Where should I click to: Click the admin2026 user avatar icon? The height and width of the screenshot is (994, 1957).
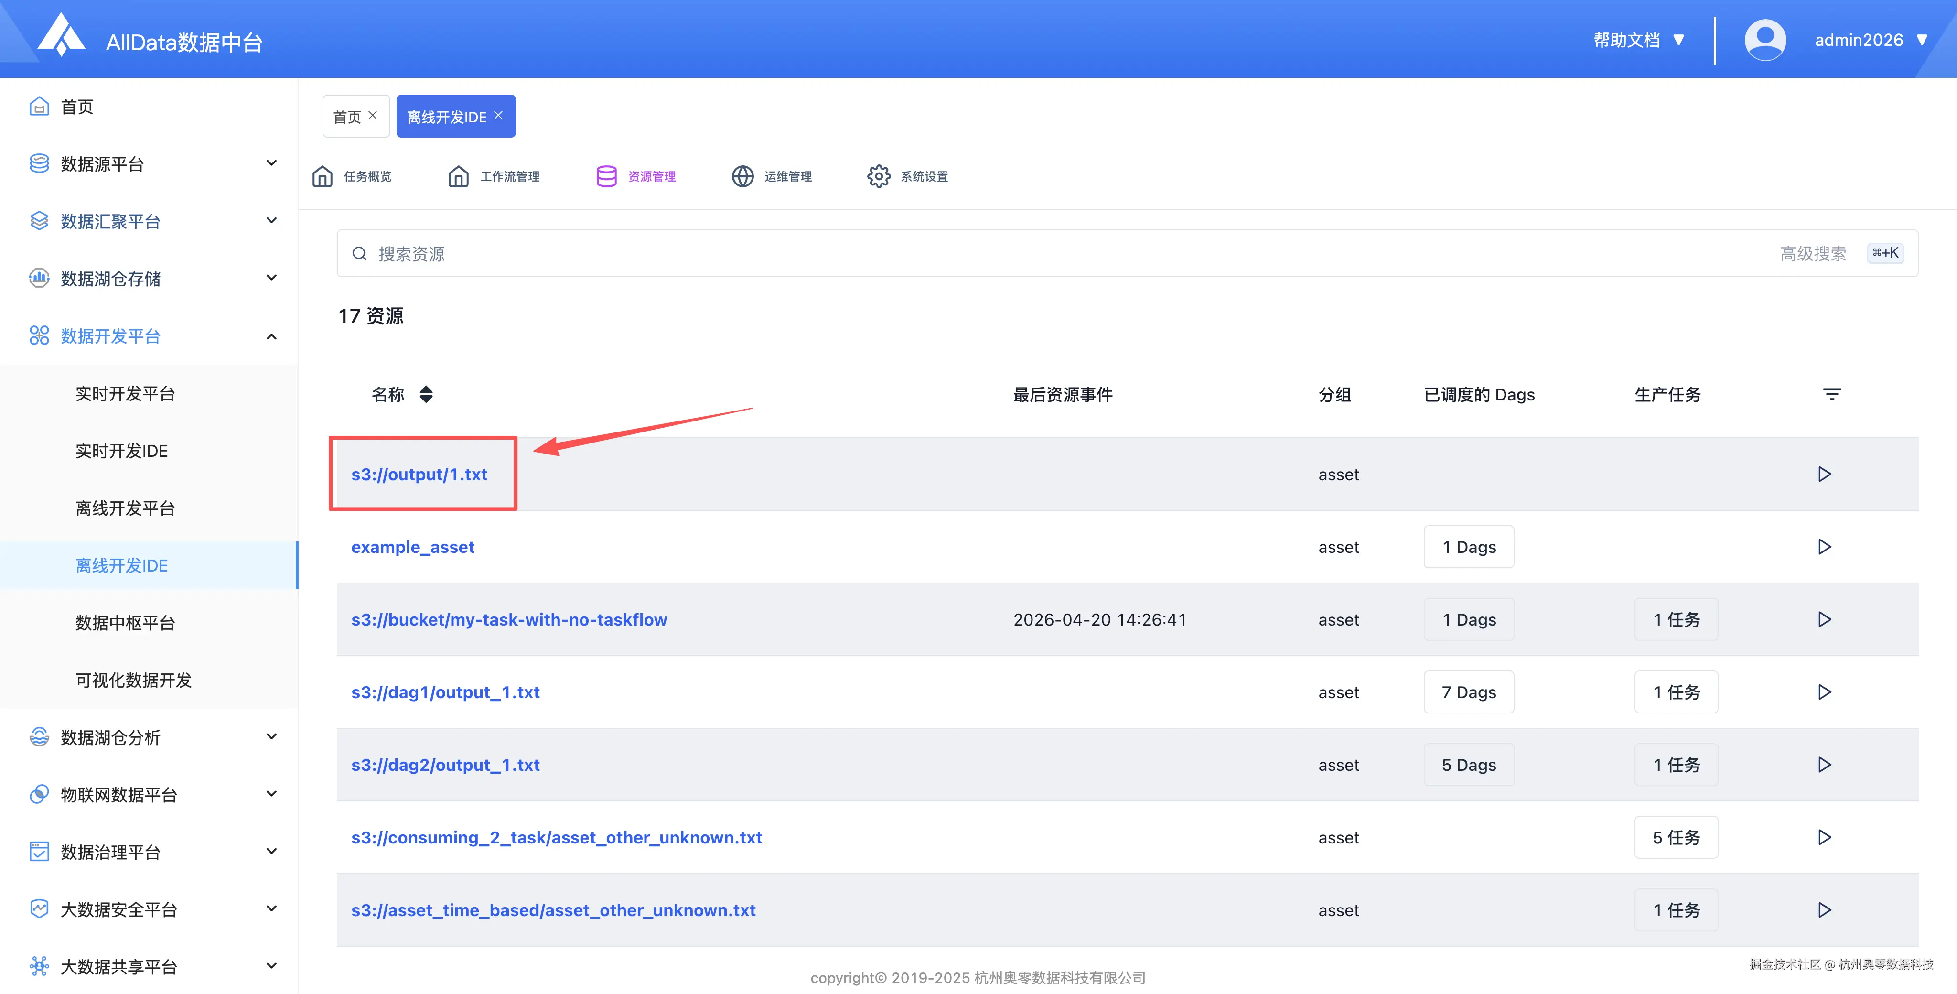coord(1765,40)
